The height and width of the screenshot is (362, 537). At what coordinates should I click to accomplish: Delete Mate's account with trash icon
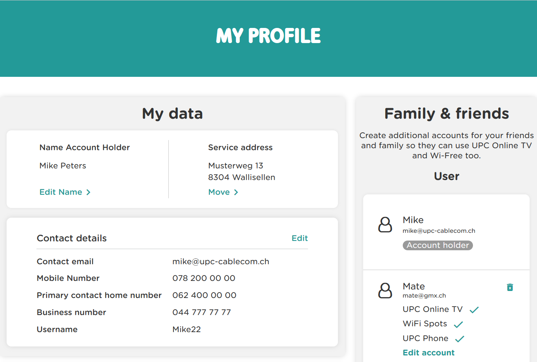tap(510, 287)
